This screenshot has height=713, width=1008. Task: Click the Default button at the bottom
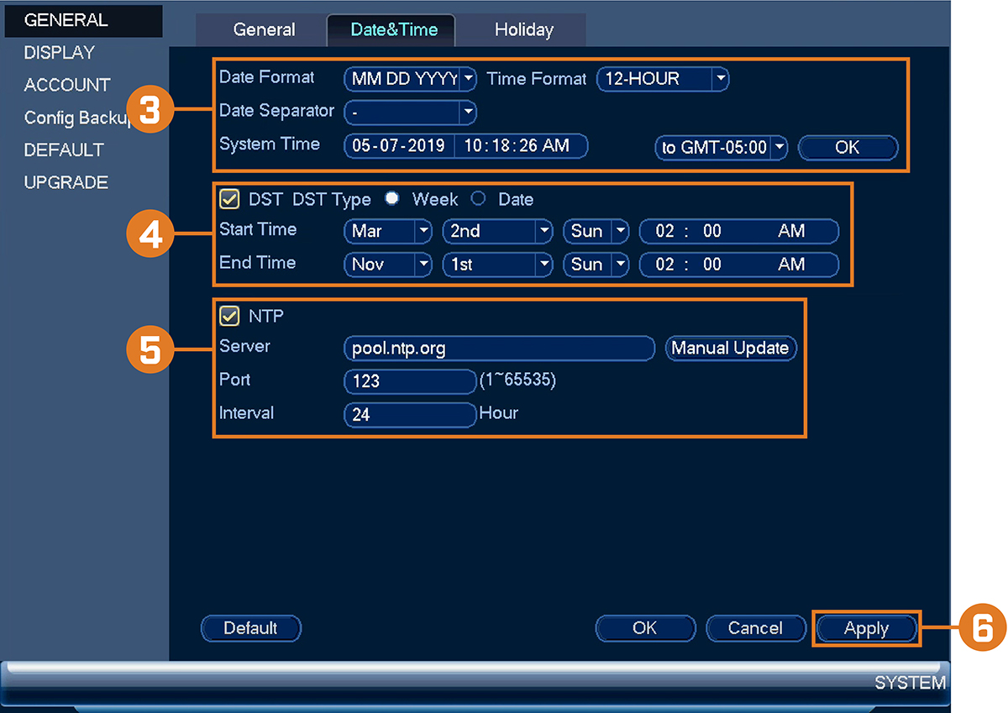click(250, 628)
